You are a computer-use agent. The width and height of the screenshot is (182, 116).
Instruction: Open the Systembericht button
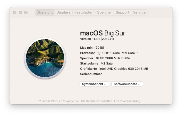pos(94,84)
